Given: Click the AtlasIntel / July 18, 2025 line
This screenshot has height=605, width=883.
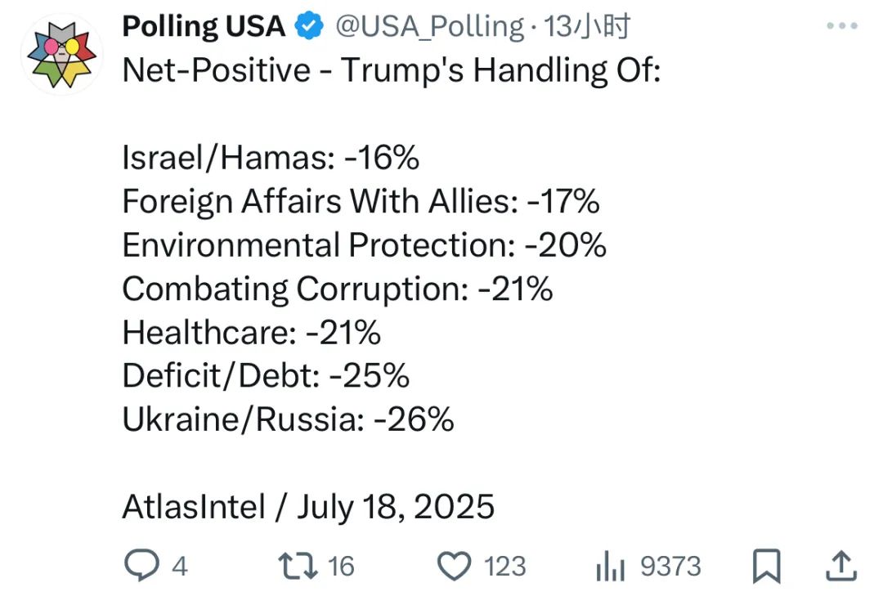Looking at the screenshot, I should [x=308, y=506].
